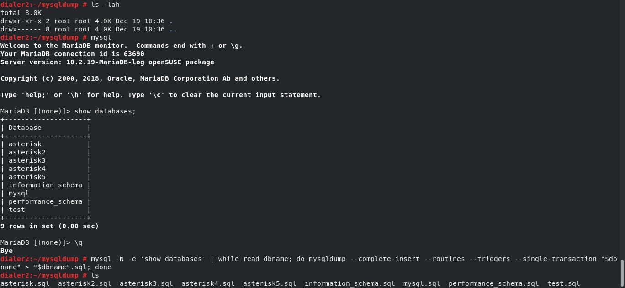Click the asterisk.sql file name
Viewport: 625px width, 288px height.
click(25, 283)
